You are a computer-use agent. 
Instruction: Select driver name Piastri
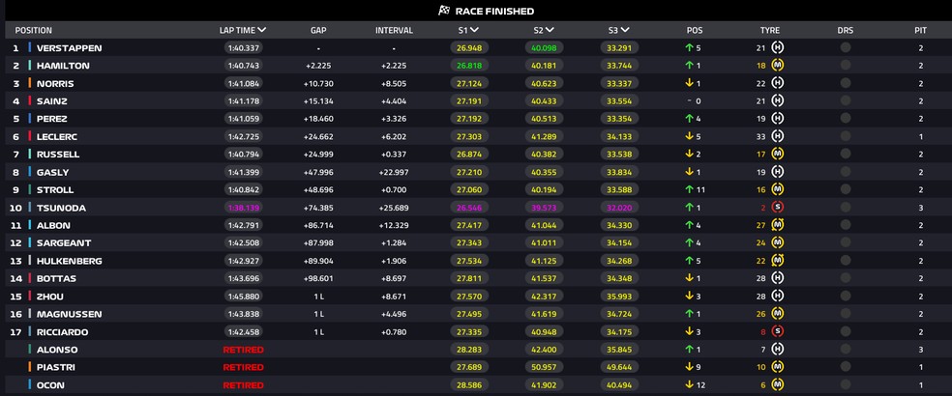56,367
